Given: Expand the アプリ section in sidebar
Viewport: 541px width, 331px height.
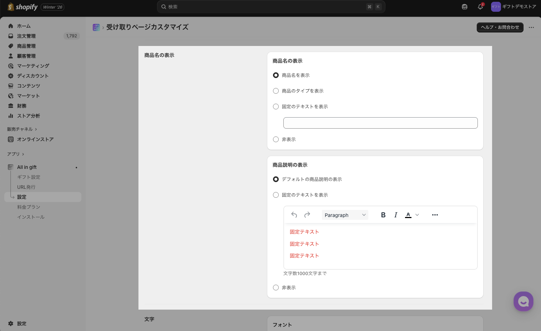Looking at the screenshot, I should (x=16, y=154).
